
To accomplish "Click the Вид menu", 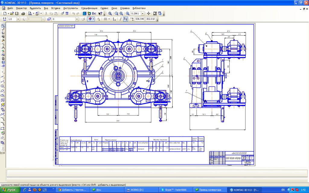I will (x=46, y=8).
